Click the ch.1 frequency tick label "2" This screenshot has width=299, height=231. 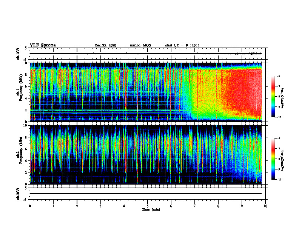tap(26, 110)
